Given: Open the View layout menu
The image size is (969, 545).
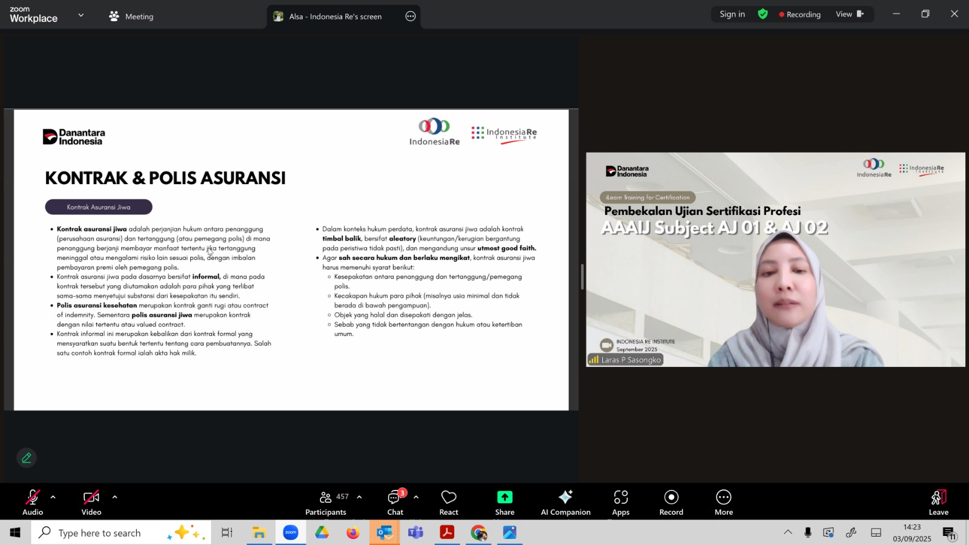Looking at the screenshot, I should pyautogui.click(x=849, y=14).
